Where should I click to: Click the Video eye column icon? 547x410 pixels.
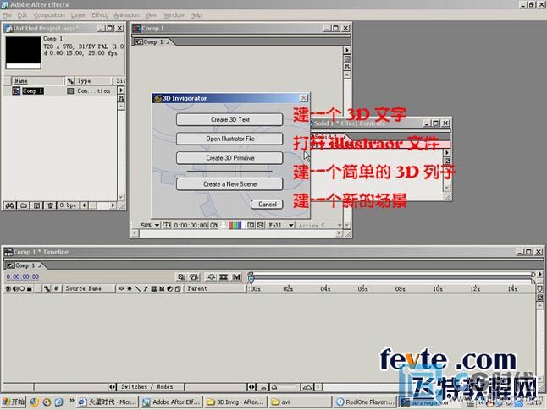pyautogui.click(x=8, y=288)
